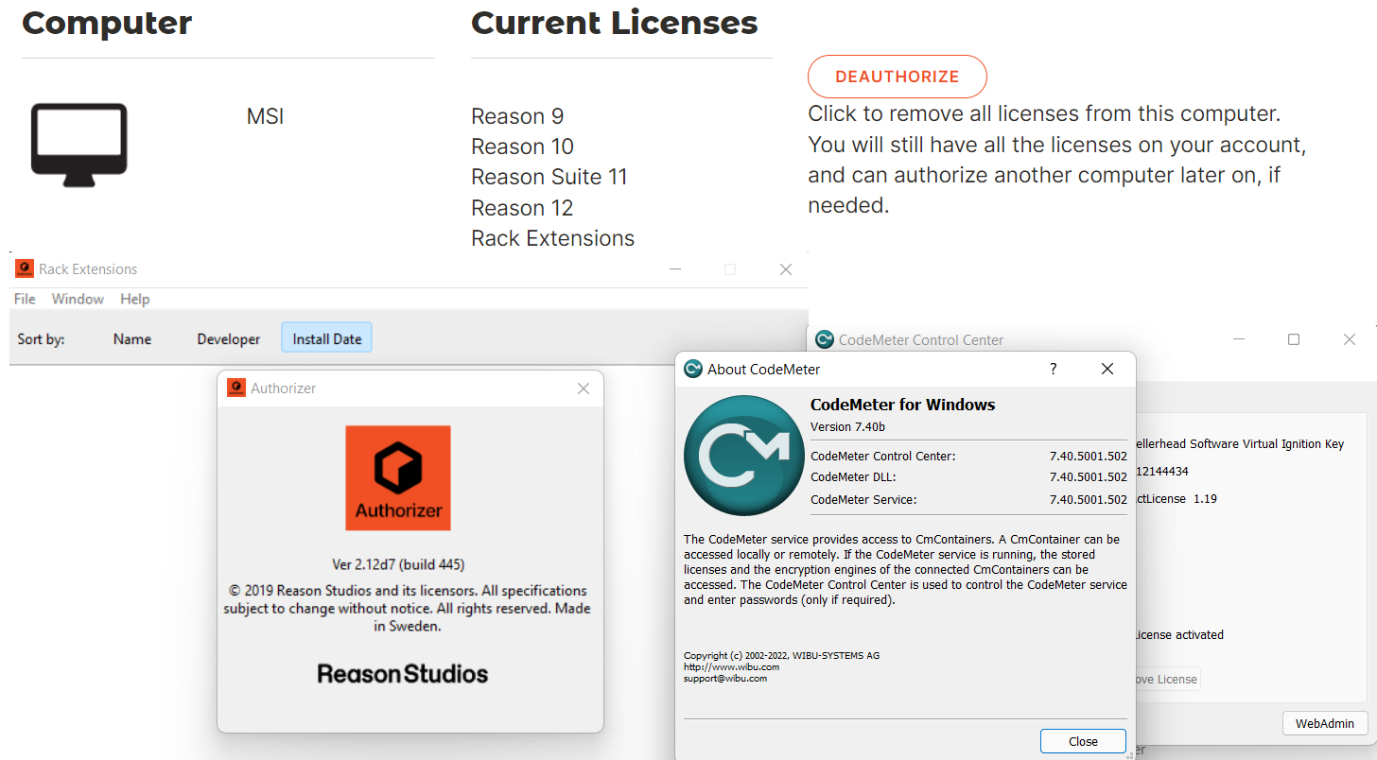Click the About CodeMeter title bar icon

pyautogui.click(x=693, y=369)
